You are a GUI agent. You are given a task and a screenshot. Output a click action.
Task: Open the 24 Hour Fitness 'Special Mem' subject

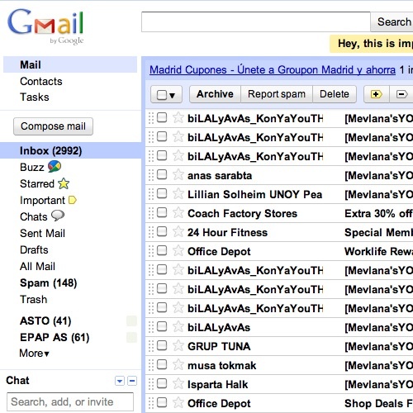[x=378, y=232]
